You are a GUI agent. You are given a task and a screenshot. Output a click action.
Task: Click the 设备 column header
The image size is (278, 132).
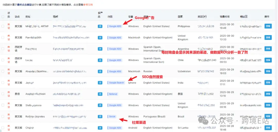[131, 17]
